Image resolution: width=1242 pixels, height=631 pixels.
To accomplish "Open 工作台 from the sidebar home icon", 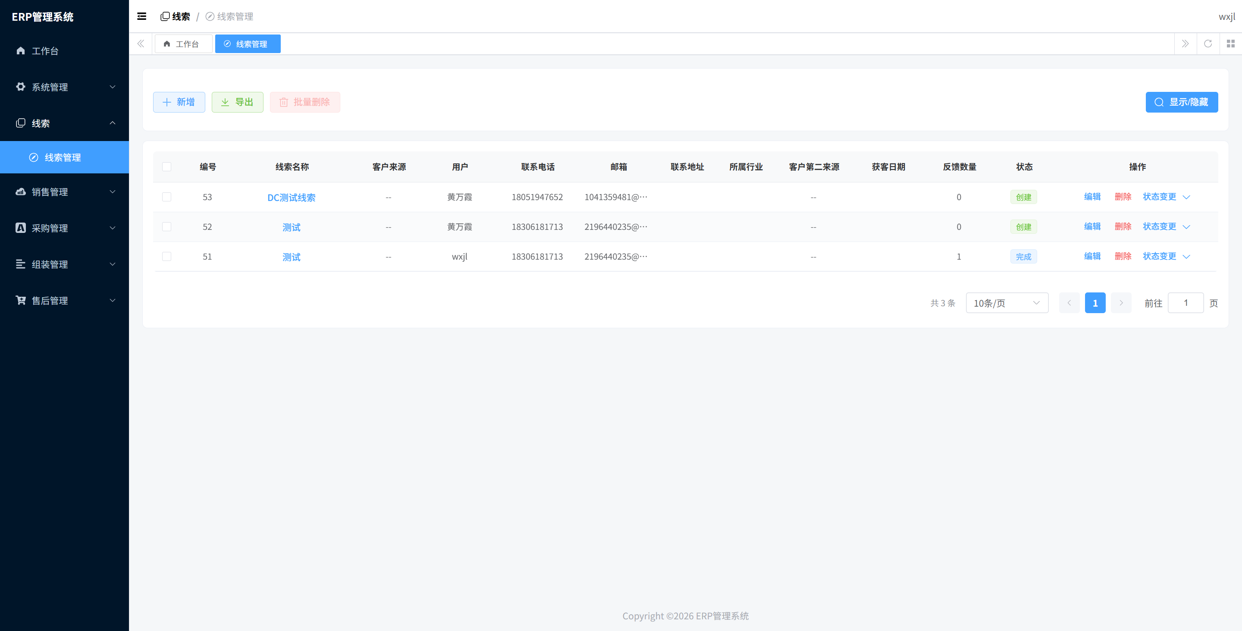I will (x=20, y=50).
